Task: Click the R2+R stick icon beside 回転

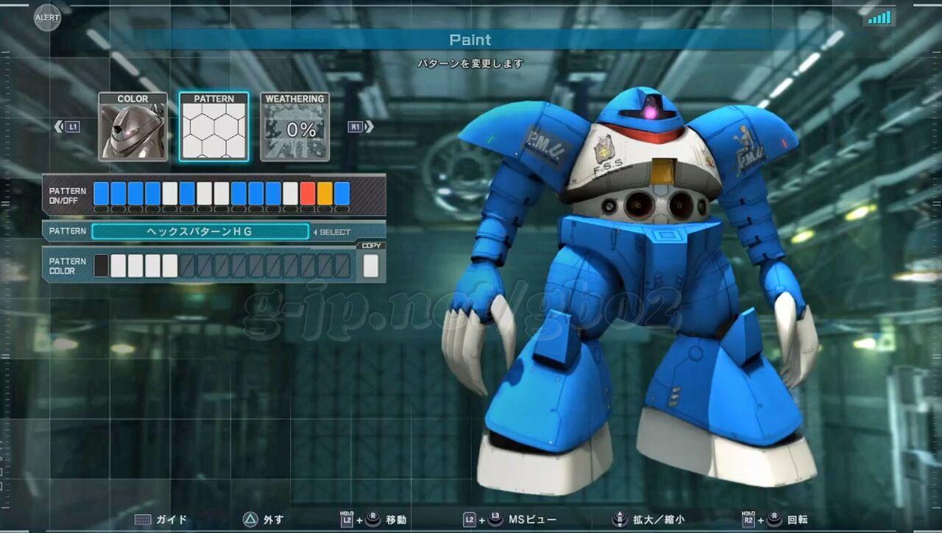Action: pos(761,519)
